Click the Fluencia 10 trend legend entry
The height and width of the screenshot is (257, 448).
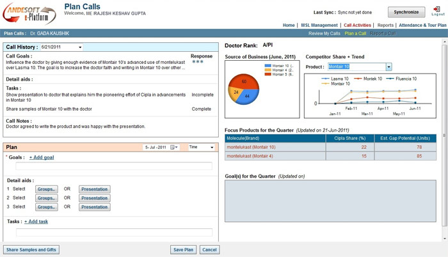401,79
